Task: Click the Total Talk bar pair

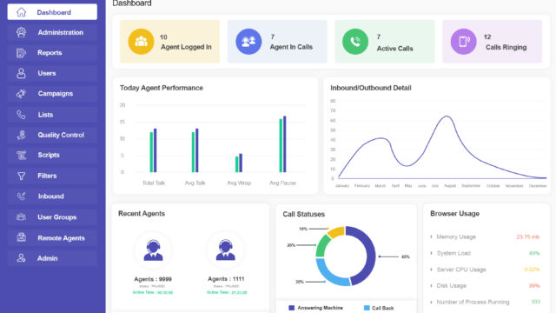Action: 153,150
